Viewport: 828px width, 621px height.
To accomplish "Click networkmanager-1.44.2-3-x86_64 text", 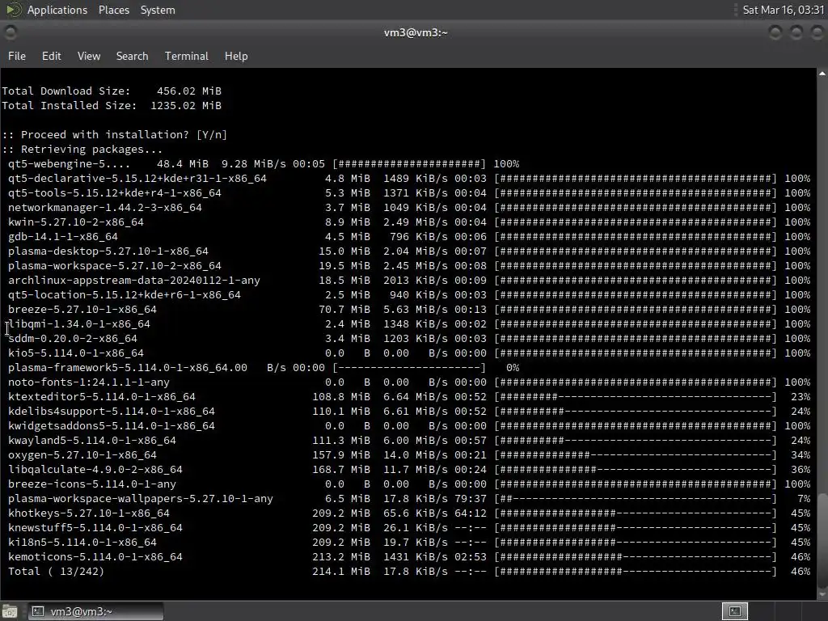I will (104, 208).
